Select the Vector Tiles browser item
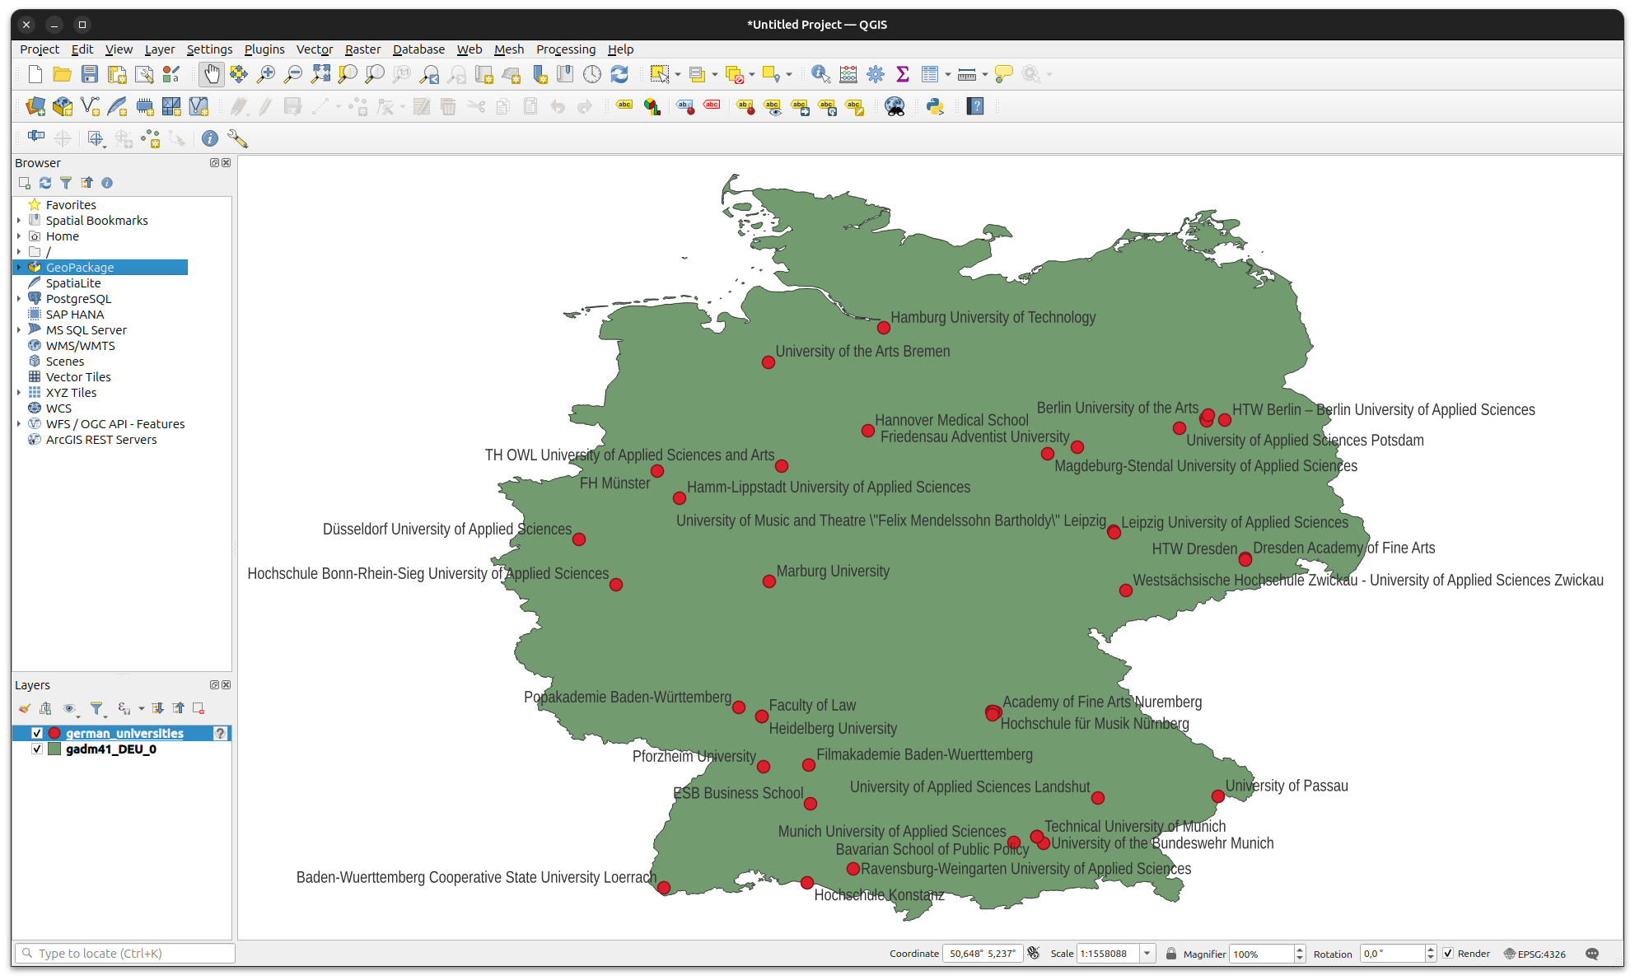This screenshot has height=980, width=1635. [78, 377]
